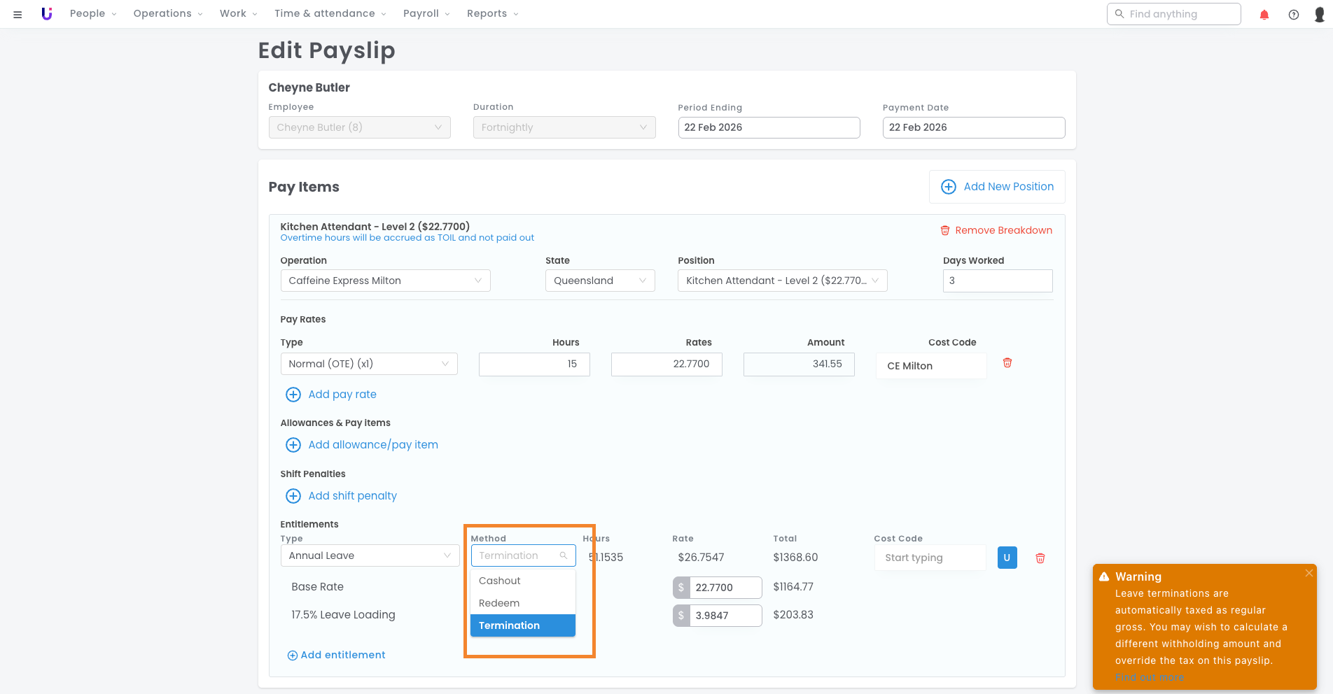The image size is (1333, 694).
Task: Open the State dropdown showing Queensland
Action: point(599,281)
